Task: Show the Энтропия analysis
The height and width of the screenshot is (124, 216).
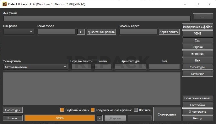Action: click(197, 54)
